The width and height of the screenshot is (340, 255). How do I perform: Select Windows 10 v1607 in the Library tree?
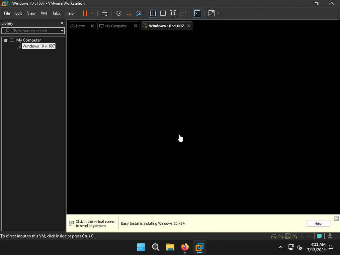click(39, 46)
